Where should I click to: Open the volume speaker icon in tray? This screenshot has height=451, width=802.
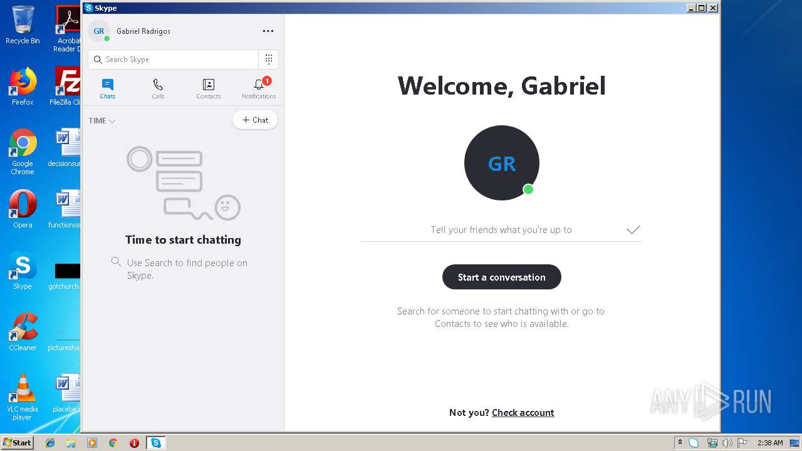727,443
